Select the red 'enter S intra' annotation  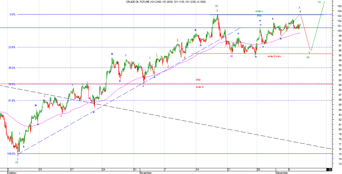274,56
